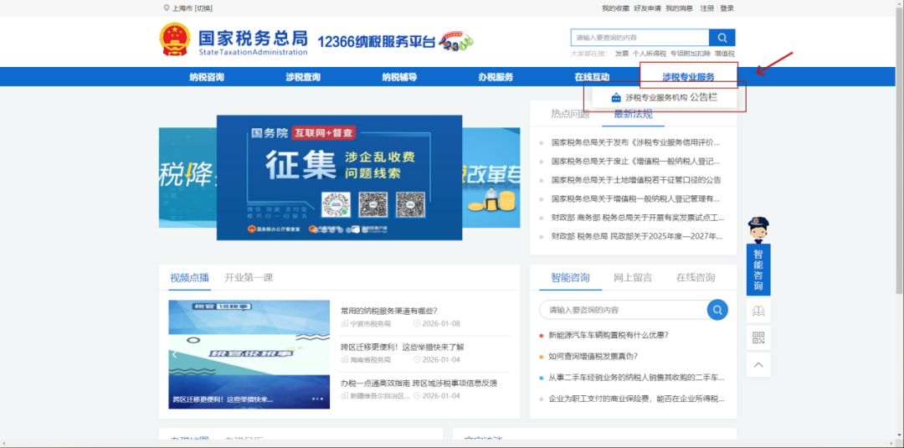Open question 新能源汽车车辆购置税有什么优惠?
The height and width of the screenshot is (448, 904).
pos(609,334)
